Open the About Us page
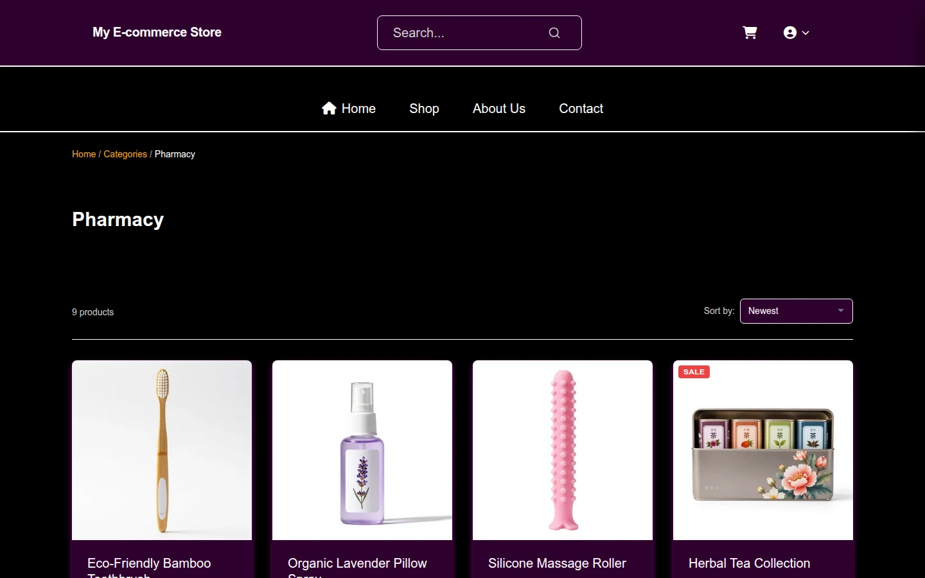The width and height of the screenshot is (925, 578). [x=499, y=109]
